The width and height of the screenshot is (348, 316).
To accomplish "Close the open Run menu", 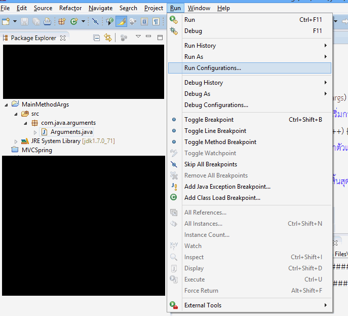I will 175,8.
